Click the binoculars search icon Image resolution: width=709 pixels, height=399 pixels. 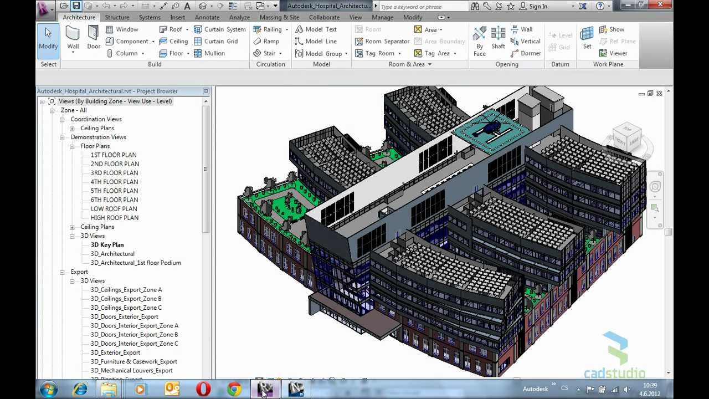pos(475,6)
